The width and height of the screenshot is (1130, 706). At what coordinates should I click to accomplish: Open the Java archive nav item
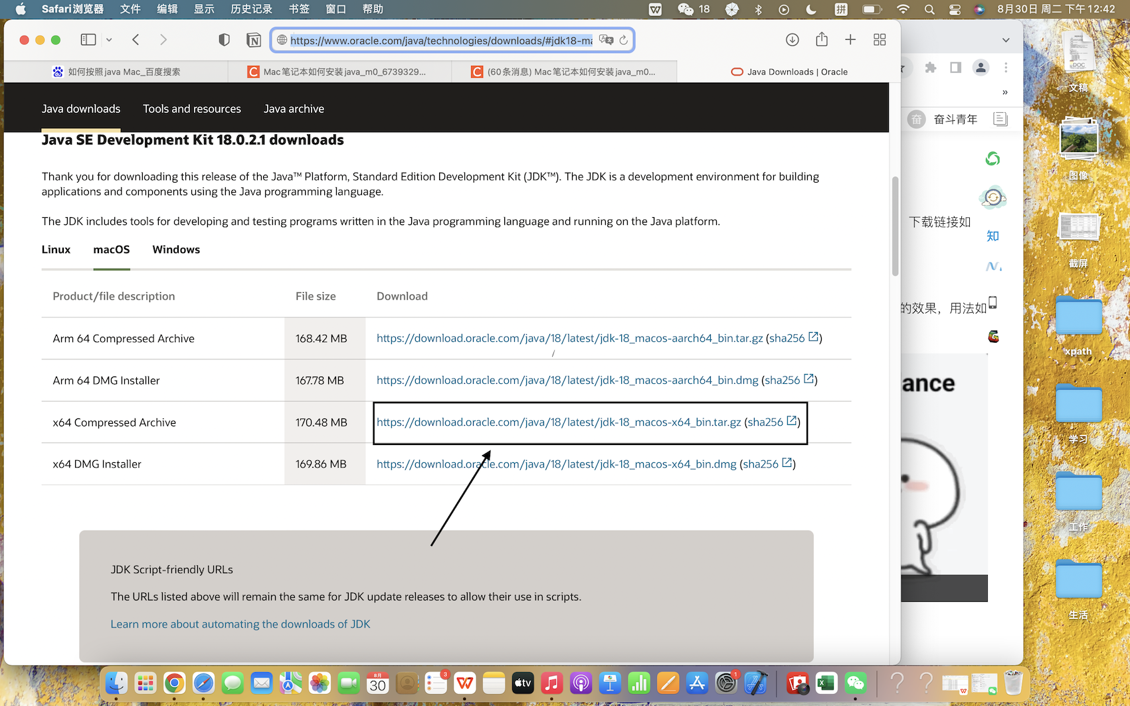[x=294, y=109]
